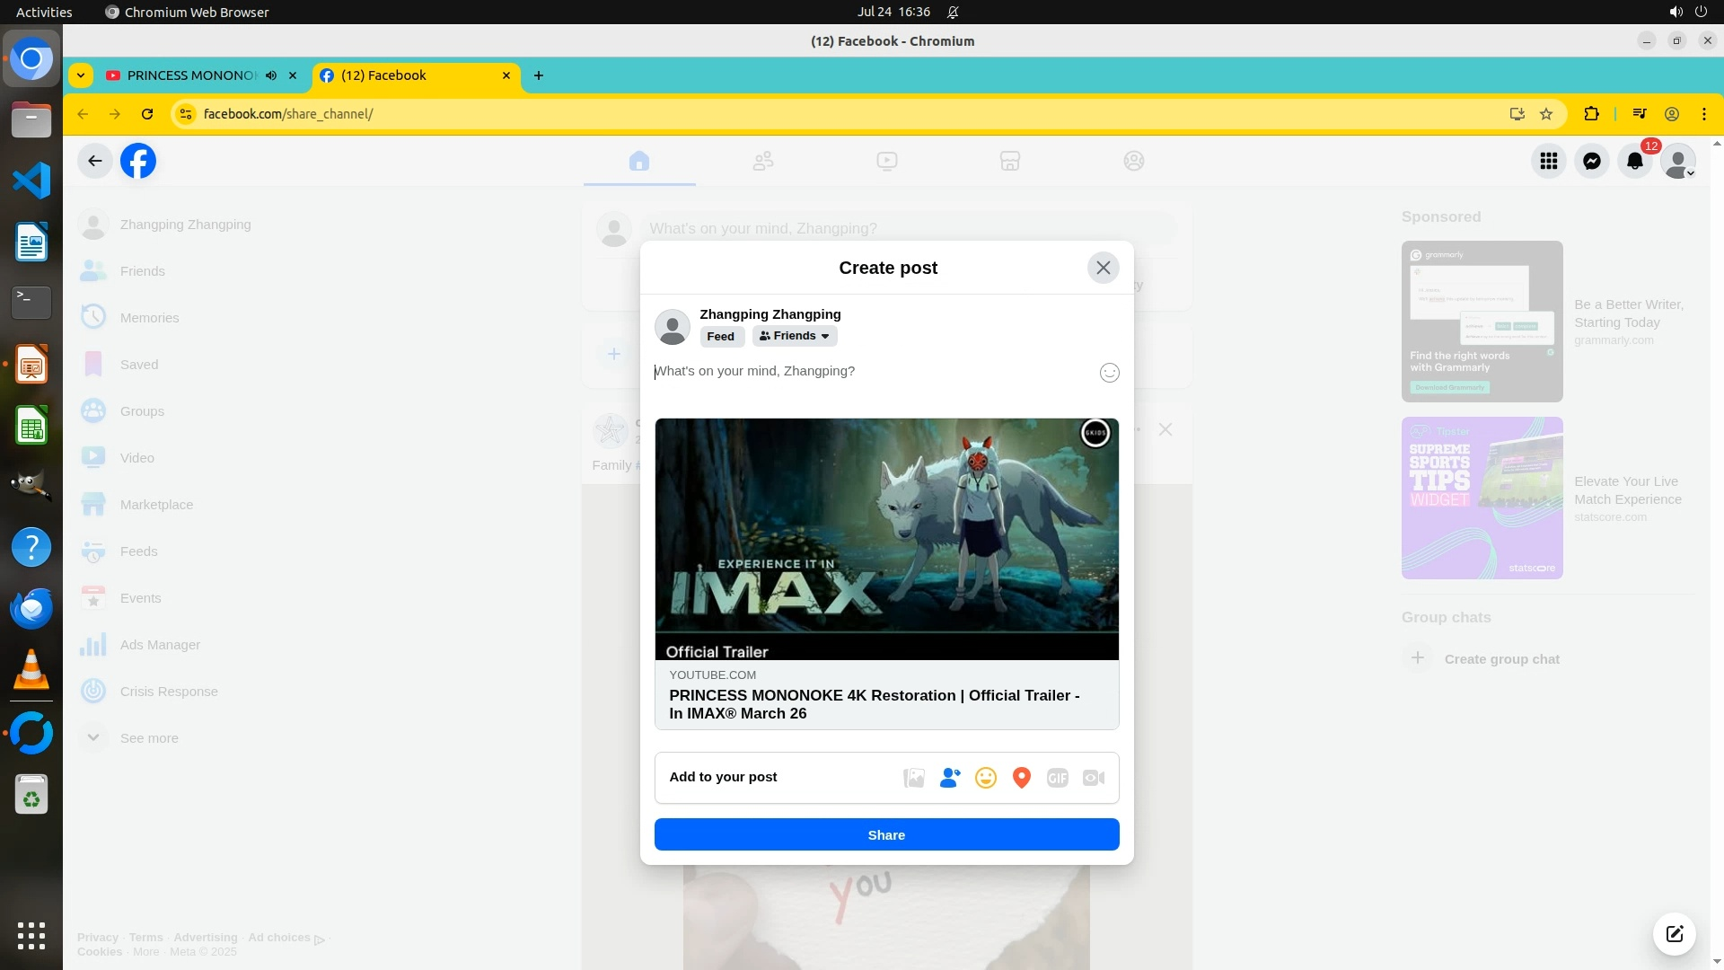Click the Photo/video icon in Add to your post
Image resolution: width=1724 pixels, height=970 pixels.
(914, 778)
